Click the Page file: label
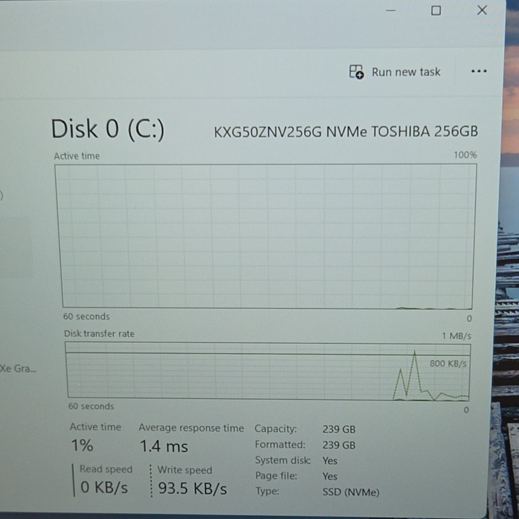The width and height of the screenshot is (519, 519). point(276,476)
